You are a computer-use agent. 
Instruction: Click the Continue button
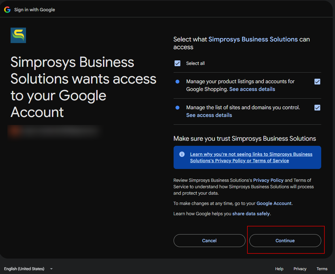[x=285, y=241]
